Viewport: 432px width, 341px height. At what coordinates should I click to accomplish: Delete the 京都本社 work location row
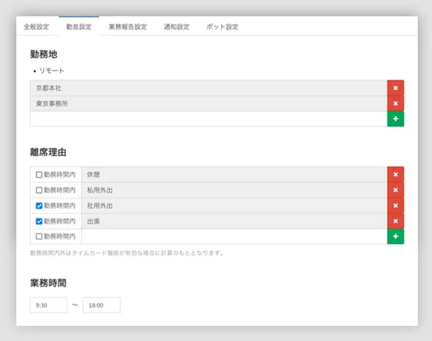[395, 88]
